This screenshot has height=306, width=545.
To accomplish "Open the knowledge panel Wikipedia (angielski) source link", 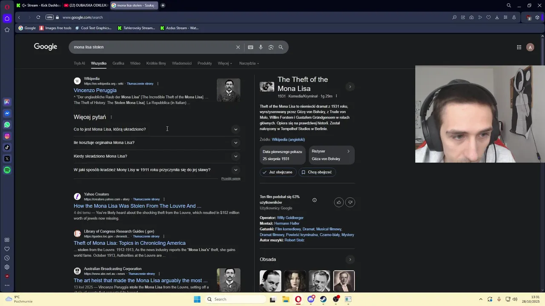I will pyautogui.click(x=288, y=139).
